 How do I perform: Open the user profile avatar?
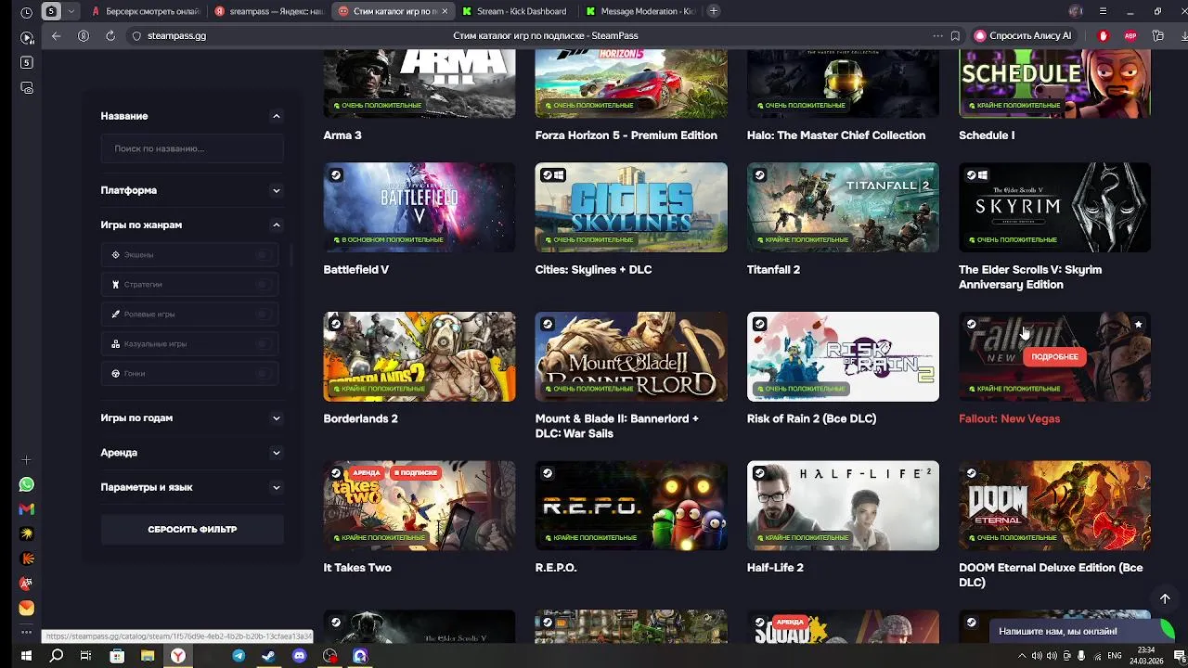coord(1076,11)
